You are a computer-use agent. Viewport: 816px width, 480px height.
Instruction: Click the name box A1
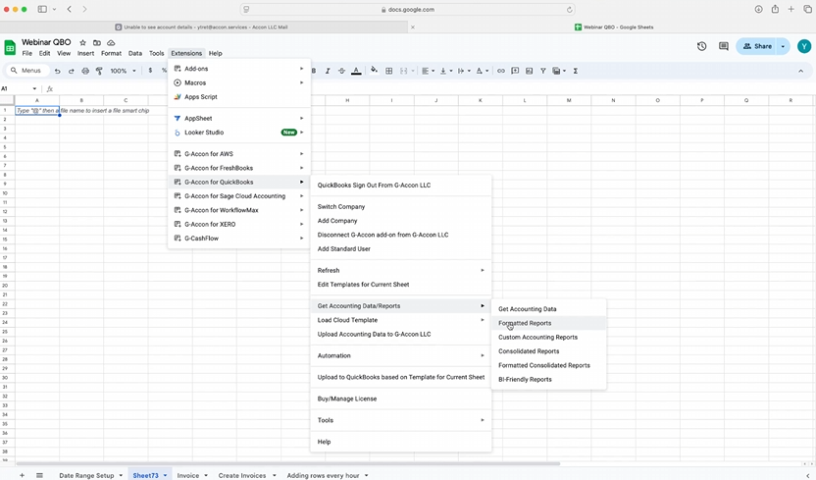19,89
